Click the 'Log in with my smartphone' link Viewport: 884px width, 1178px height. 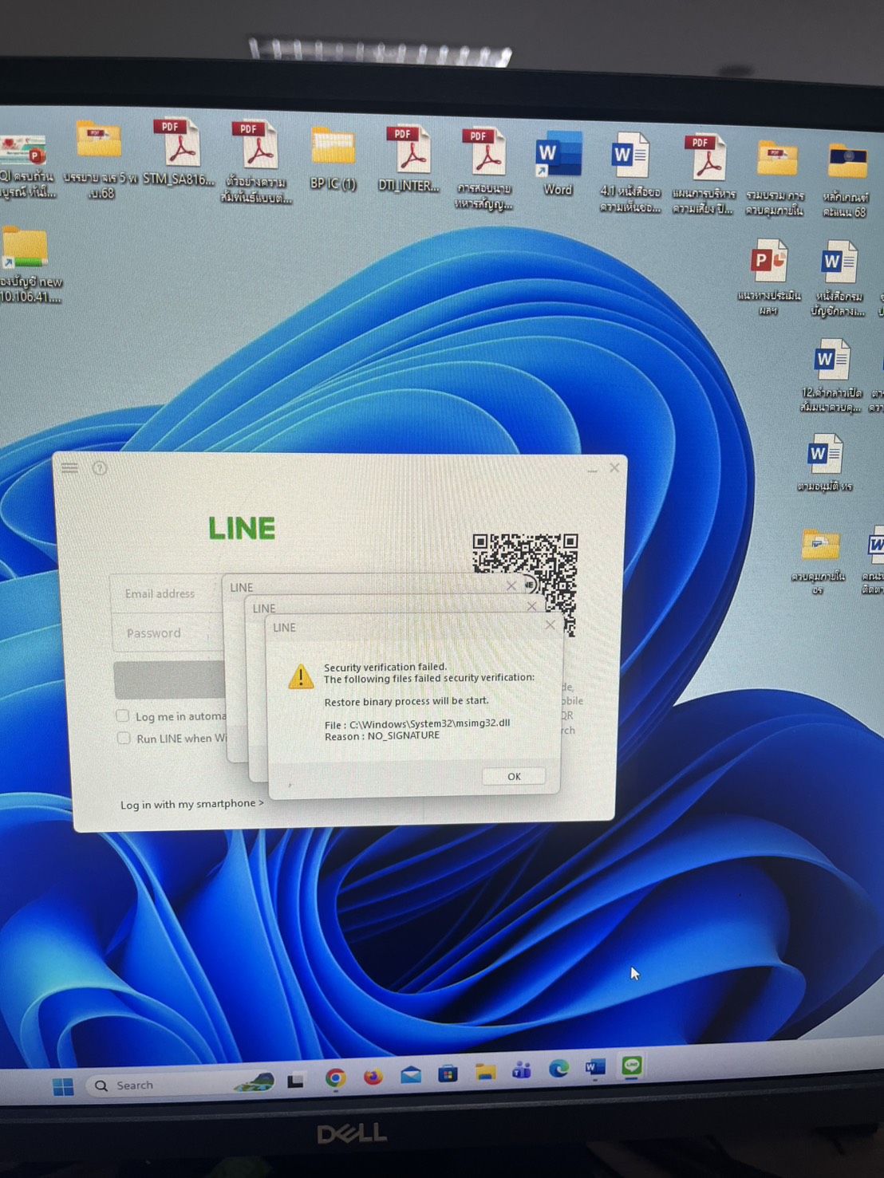(191, 804)
